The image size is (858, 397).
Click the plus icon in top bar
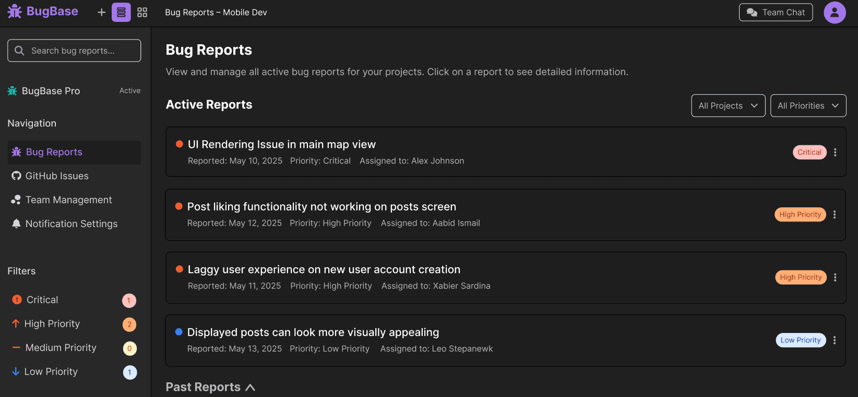pyautogui.click(x=102, y=12)
